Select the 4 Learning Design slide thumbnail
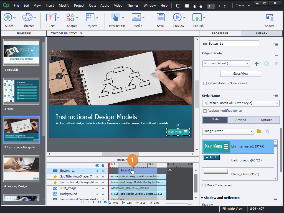The width and height of the screenshot is (284, 213). (x=21, y=169)
